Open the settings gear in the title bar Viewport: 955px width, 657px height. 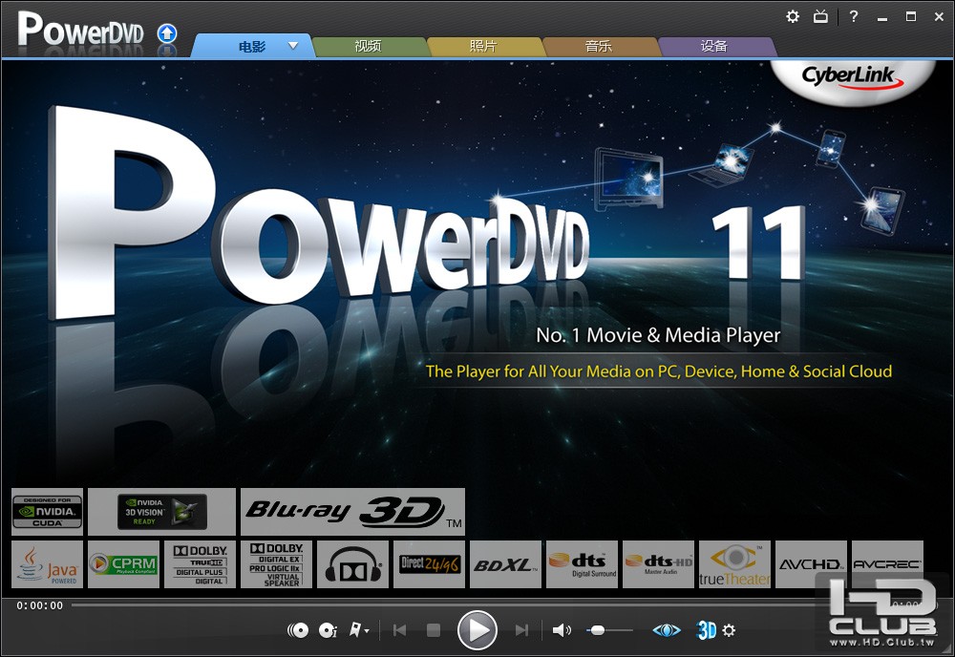793,16
